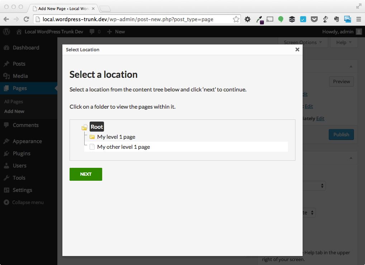Image resolution: width=365 pixels, height=265 pixels.
Task: Click the Tools wrench icon
Action: (6, 178)
